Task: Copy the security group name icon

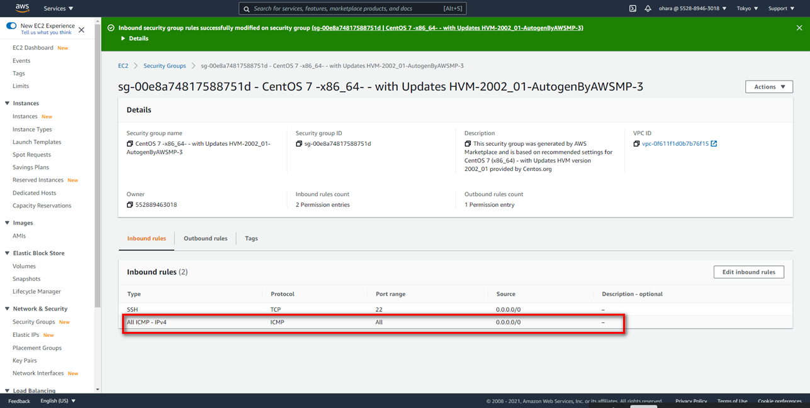Action: [130, 143]
